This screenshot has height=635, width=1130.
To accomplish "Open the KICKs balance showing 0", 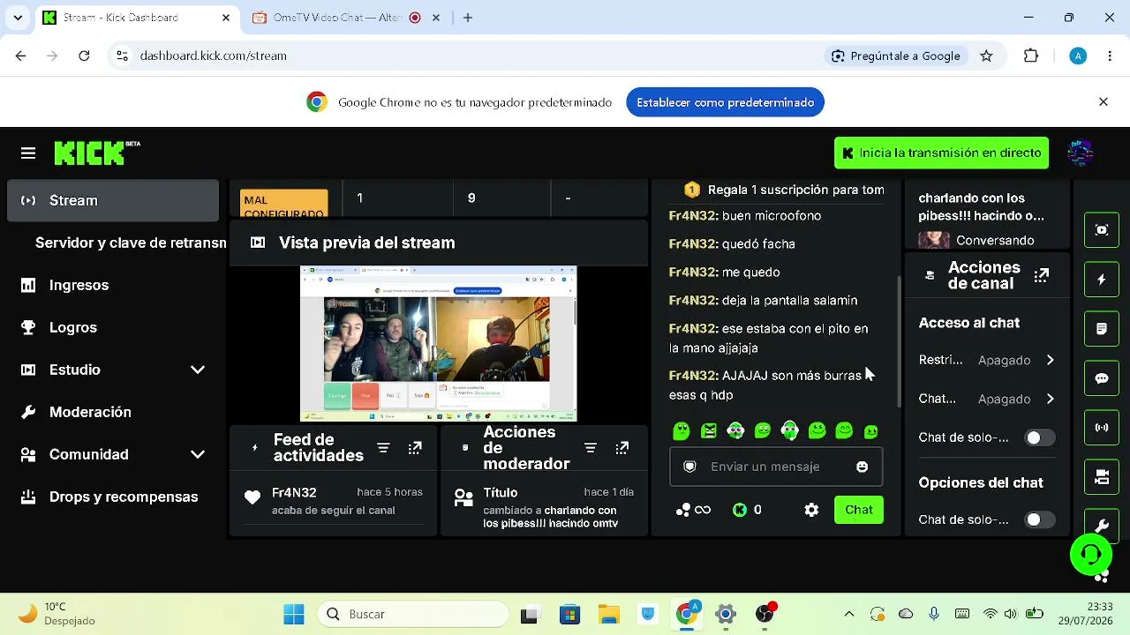I will [748, 510].
